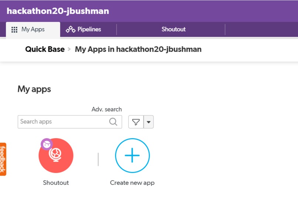
Task: Open the Shoutout app globe icon
Action: pyautogui.click(x=56, y=156)
